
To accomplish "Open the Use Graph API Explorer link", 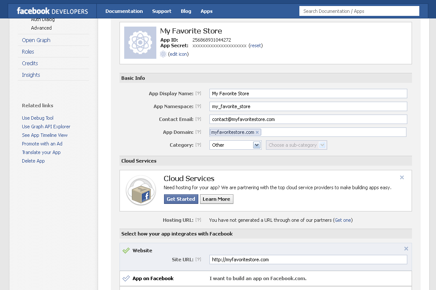I will coord(46,127).
